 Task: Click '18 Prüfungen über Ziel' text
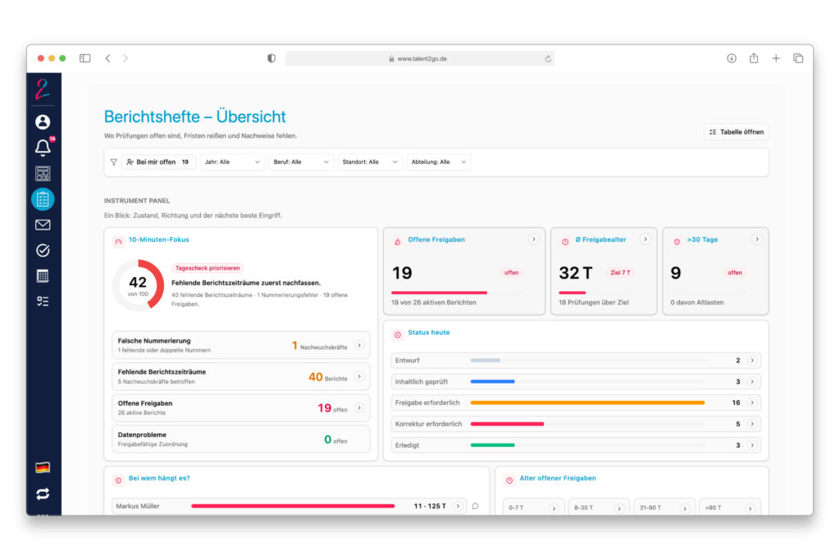click(594, 303)
